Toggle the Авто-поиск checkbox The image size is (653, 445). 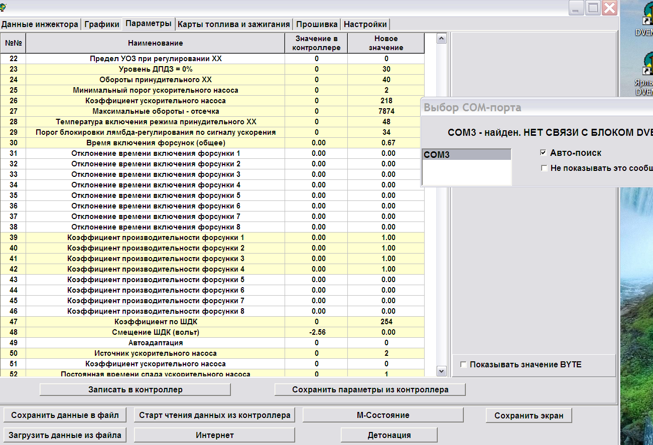coord(543,153)
